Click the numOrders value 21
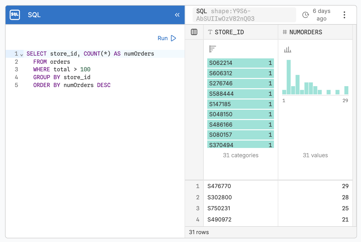The width and height of the screenshot is (361, 242). click(x=345, y=220)
